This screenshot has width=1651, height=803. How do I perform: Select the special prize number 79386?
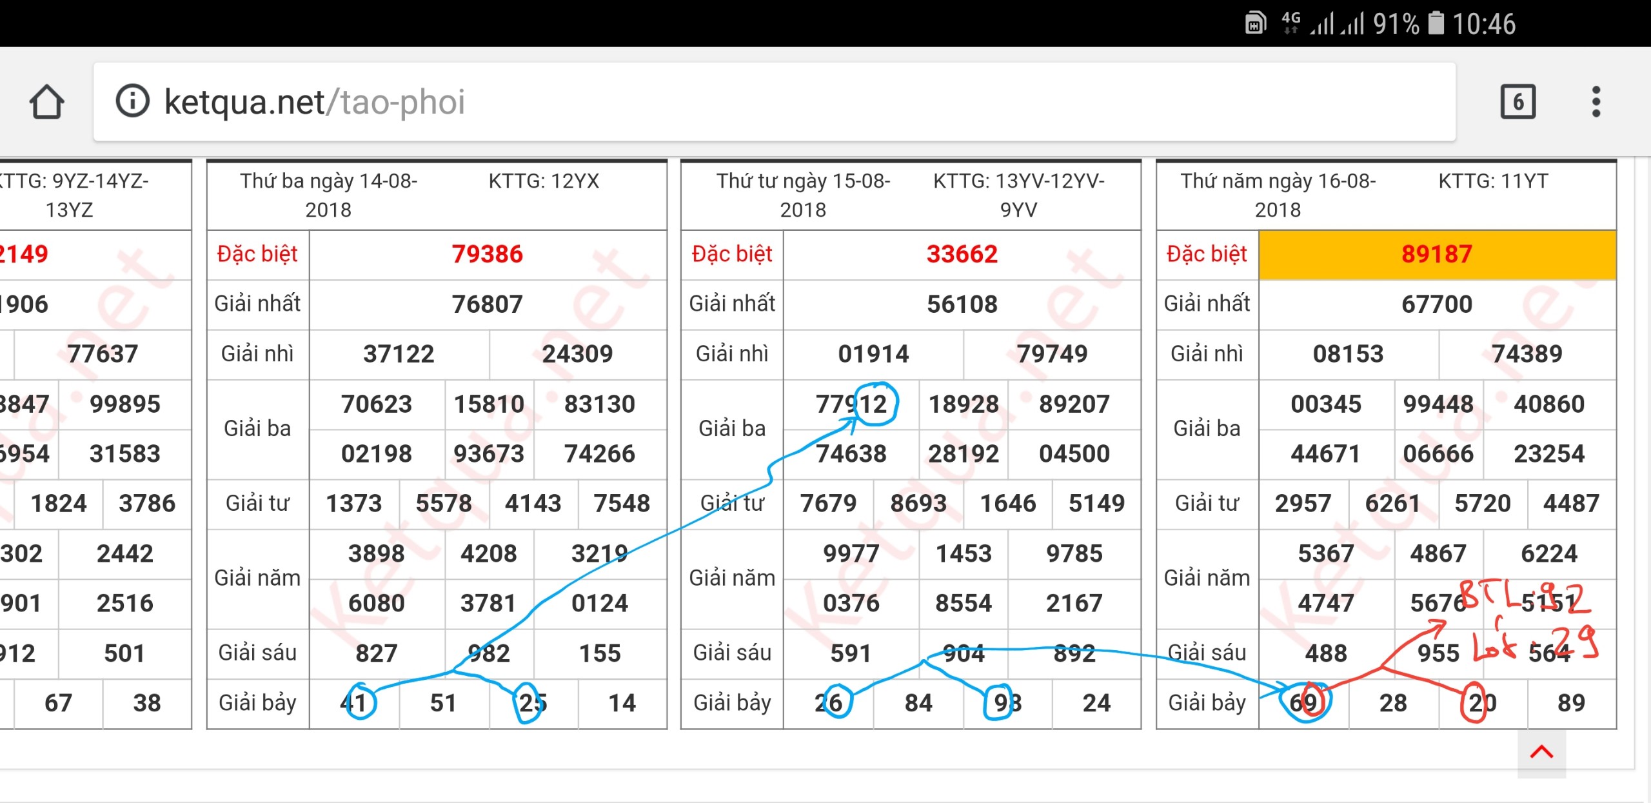click(x=487, y=254)
